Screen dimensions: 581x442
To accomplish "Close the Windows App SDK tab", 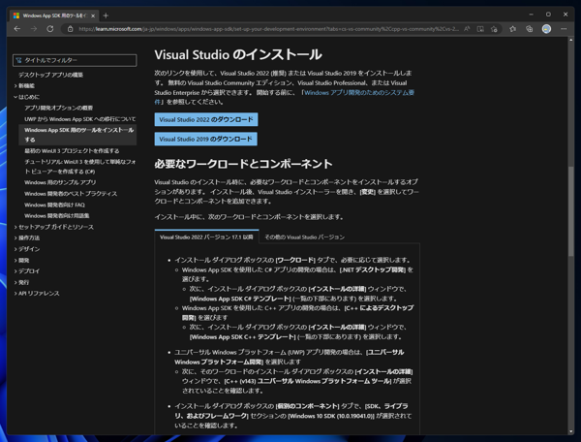I will point(93,16).
